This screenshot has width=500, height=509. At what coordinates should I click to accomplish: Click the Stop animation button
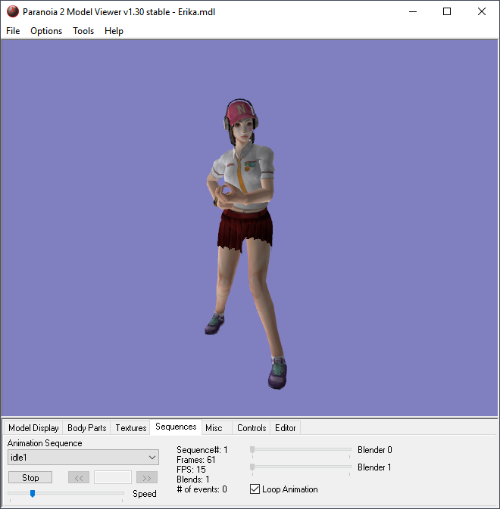[x=30, y=477]
